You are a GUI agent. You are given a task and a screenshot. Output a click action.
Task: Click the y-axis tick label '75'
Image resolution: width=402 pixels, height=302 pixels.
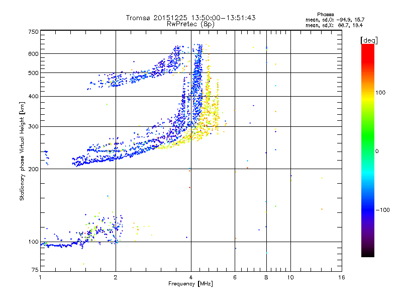click(x=35, y=270)
